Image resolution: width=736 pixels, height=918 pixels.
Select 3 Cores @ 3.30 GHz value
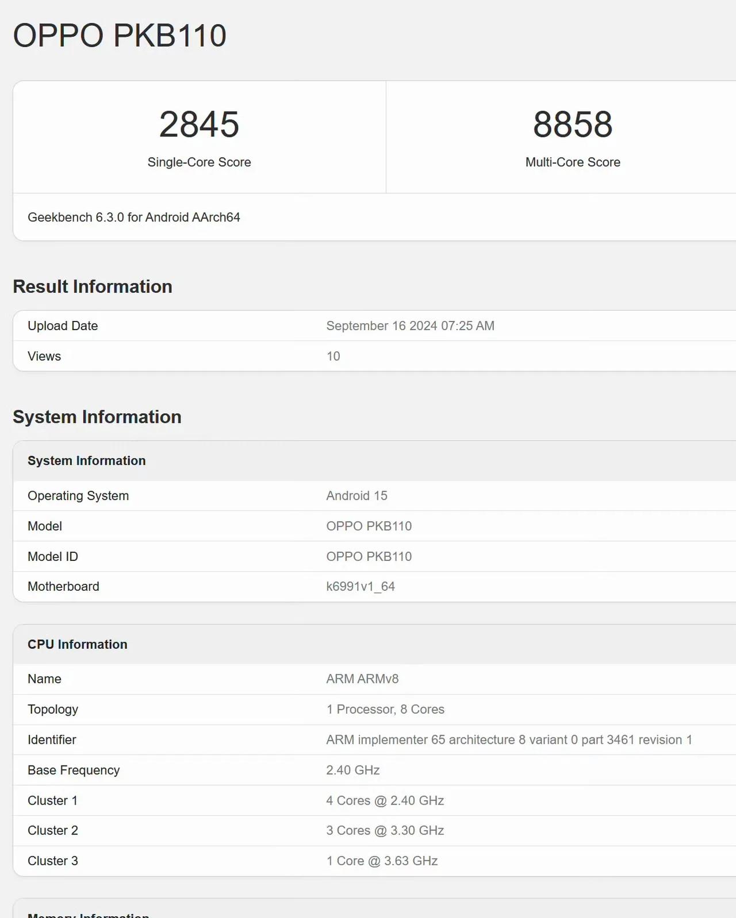(385, 831)
